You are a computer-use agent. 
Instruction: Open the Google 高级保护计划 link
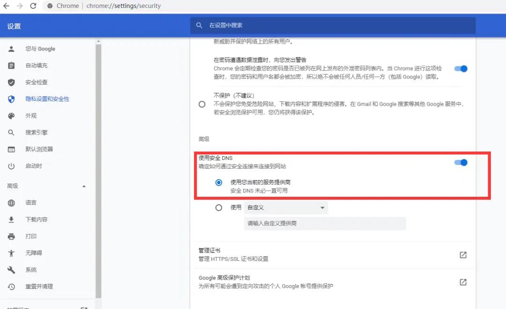tap(463, 282)
